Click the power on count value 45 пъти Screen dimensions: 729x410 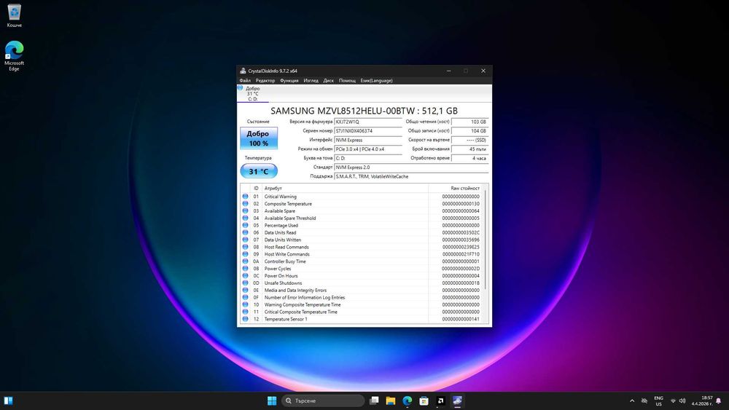[x=469, y=149]
